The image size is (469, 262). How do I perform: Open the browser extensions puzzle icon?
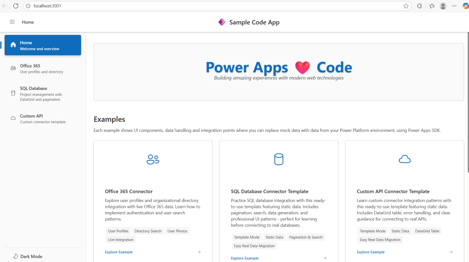[420, 6]
